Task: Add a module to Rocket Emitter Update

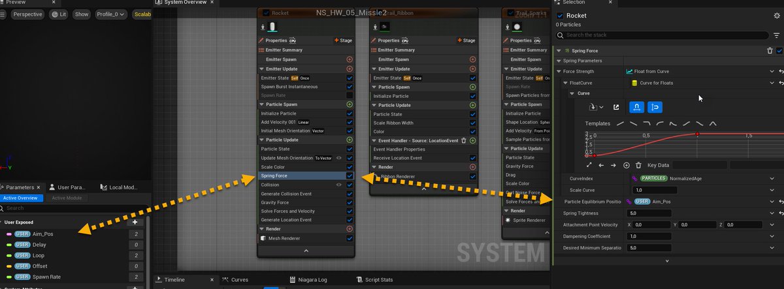Action: pyautogui.click(x=349, y=68)
